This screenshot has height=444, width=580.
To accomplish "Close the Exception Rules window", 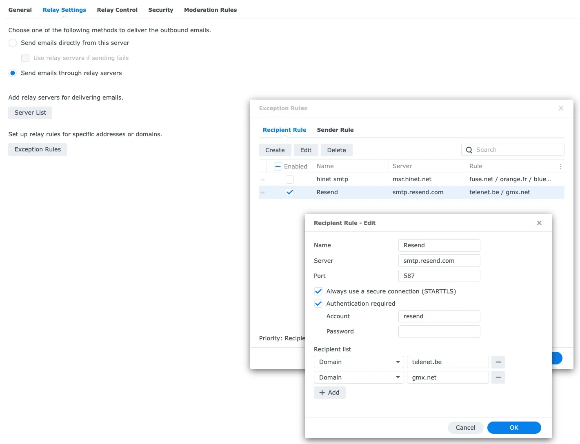I will click(x=561, y=108).
